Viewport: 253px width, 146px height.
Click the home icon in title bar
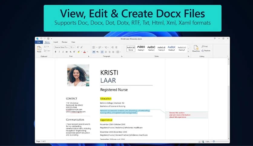(38, 39)
